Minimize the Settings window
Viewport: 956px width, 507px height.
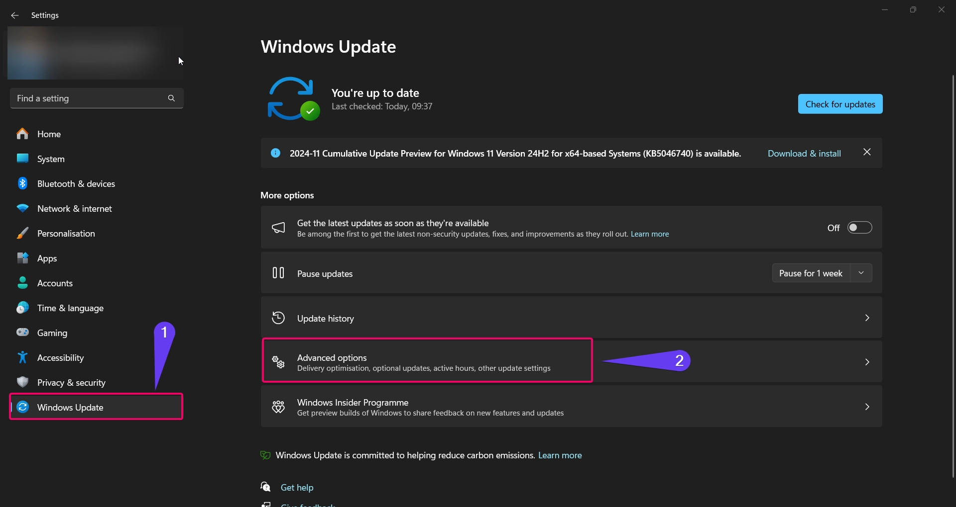pyautogui.click(x=885, y=9)
